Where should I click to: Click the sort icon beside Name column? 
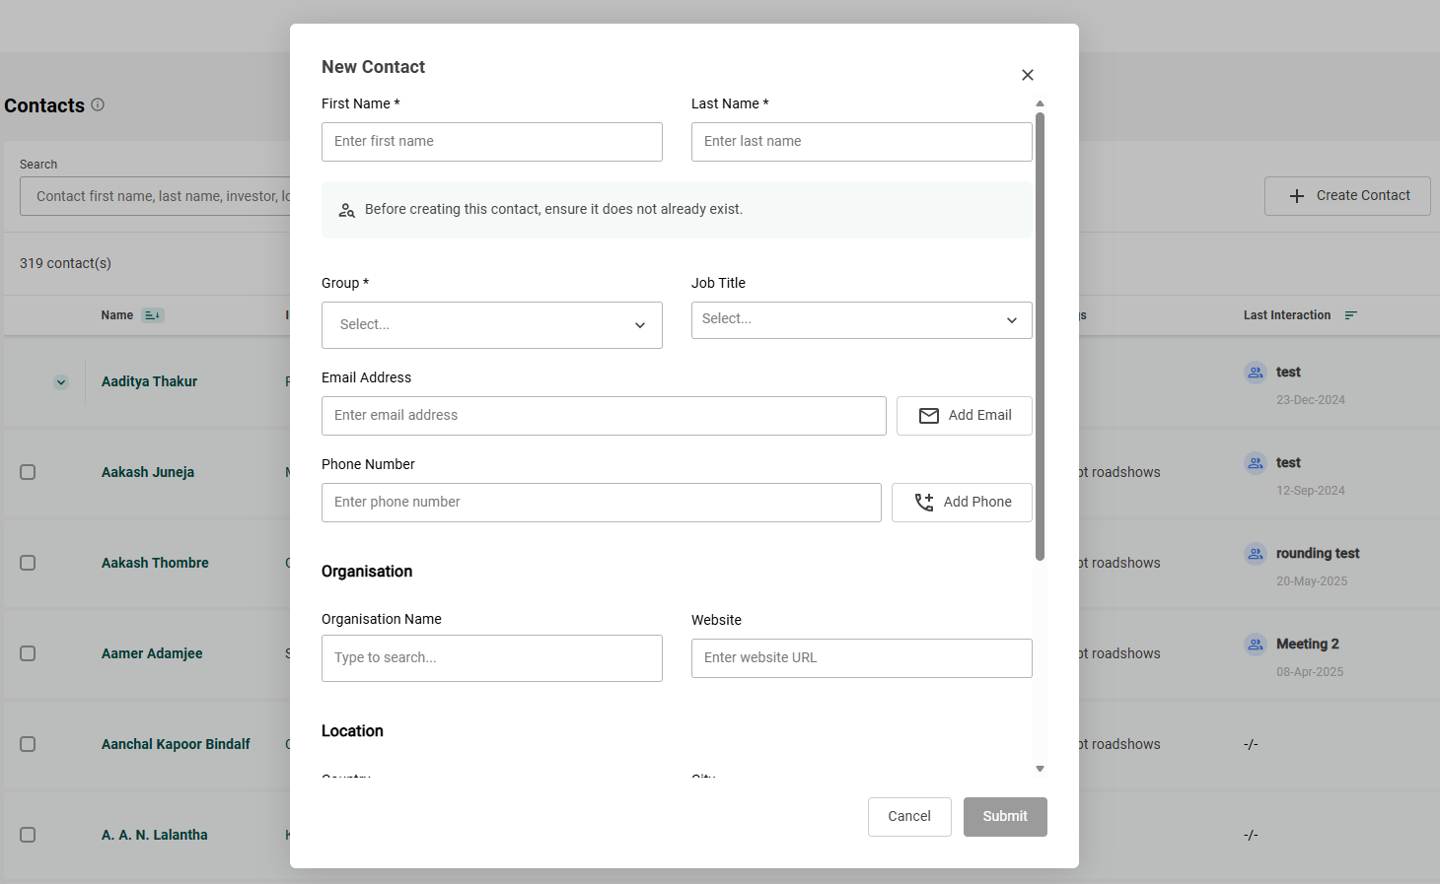pyautogui.click(x=152, y=315)
